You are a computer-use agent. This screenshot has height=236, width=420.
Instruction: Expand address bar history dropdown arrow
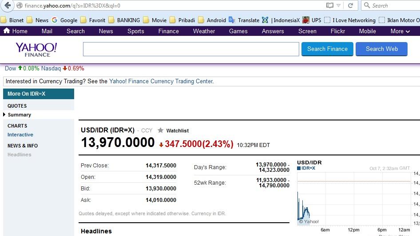click(x=339, y=5)
